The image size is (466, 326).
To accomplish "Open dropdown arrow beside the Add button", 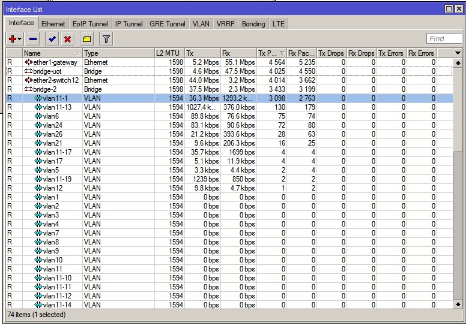I will point(20,39).
